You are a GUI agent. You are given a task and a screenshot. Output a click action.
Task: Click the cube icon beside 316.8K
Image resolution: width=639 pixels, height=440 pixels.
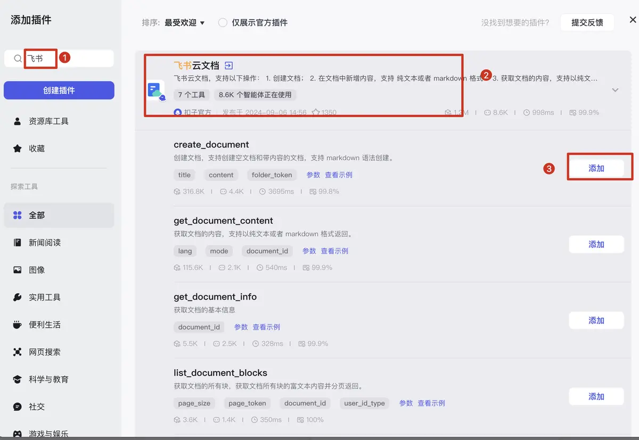click(177, 191)
